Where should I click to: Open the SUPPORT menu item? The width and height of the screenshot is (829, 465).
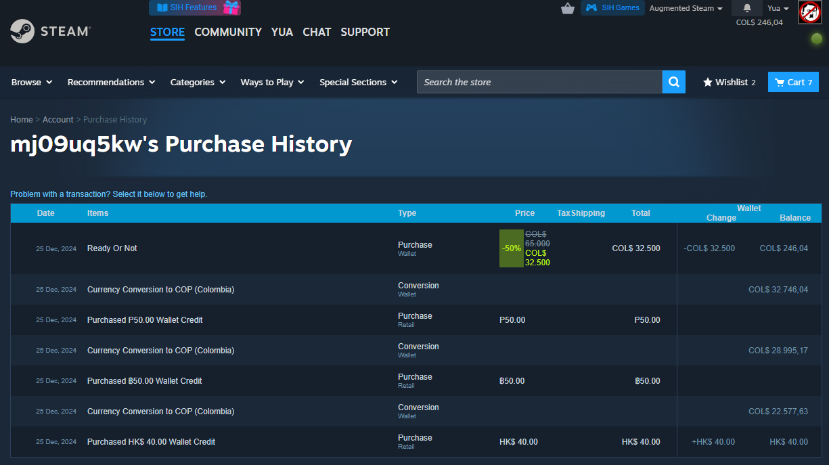[365, 32]
